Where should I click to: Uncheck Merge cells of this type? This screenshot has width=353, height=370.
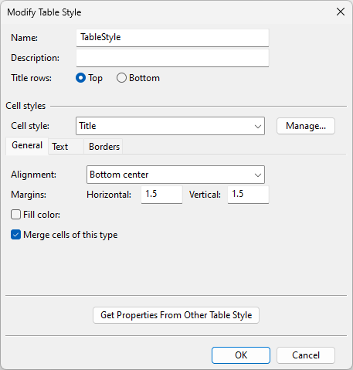[x=15, y=235]
